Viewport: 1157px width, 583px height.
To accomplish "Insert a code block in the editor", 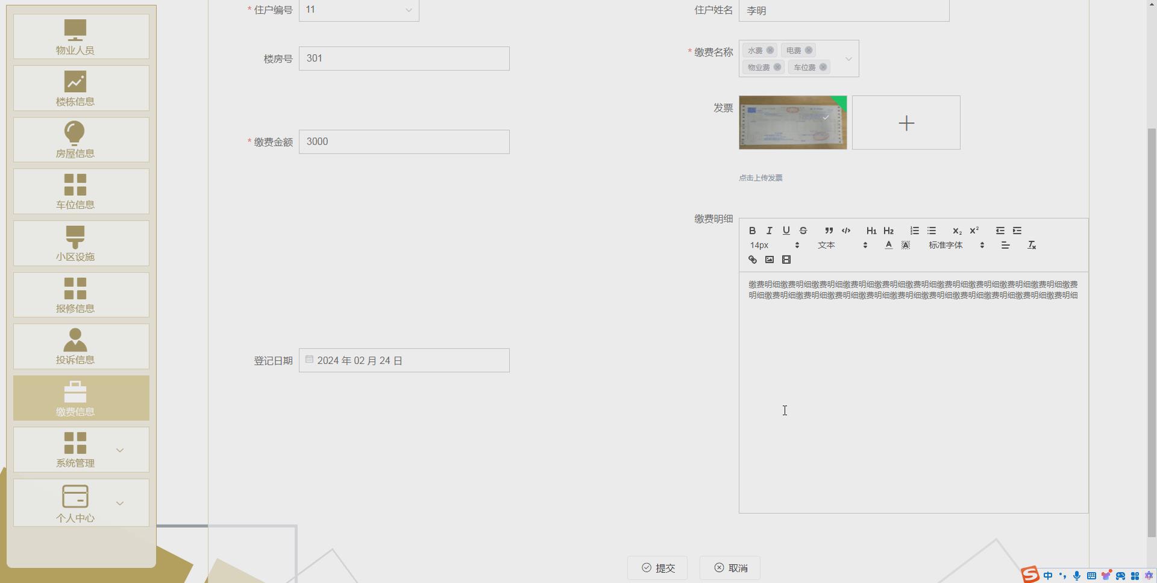I will click(x=846, y=231).
